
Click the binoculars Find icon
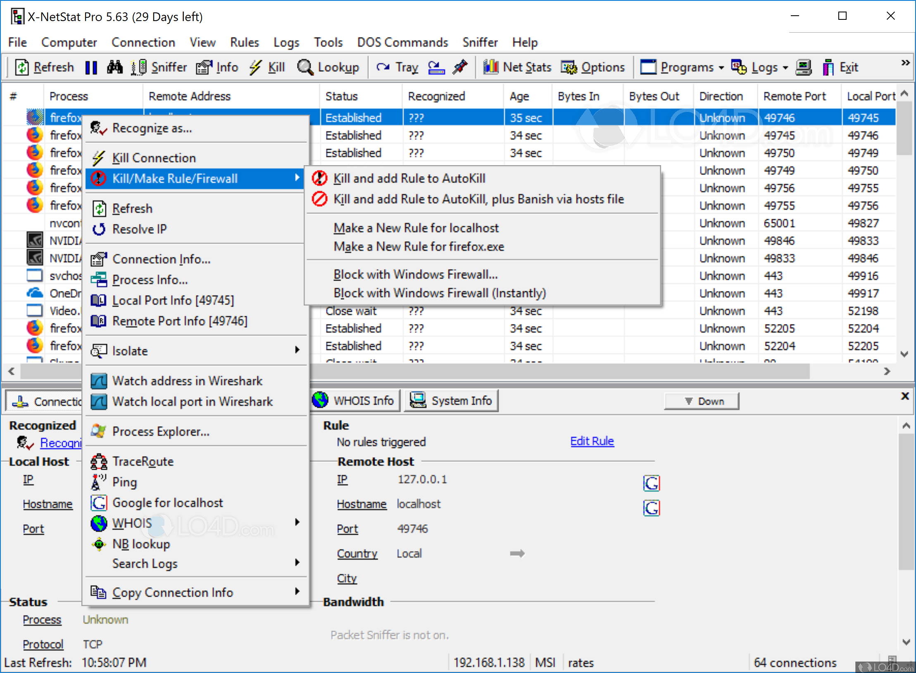pyautogui.click(x=114, y=67)
